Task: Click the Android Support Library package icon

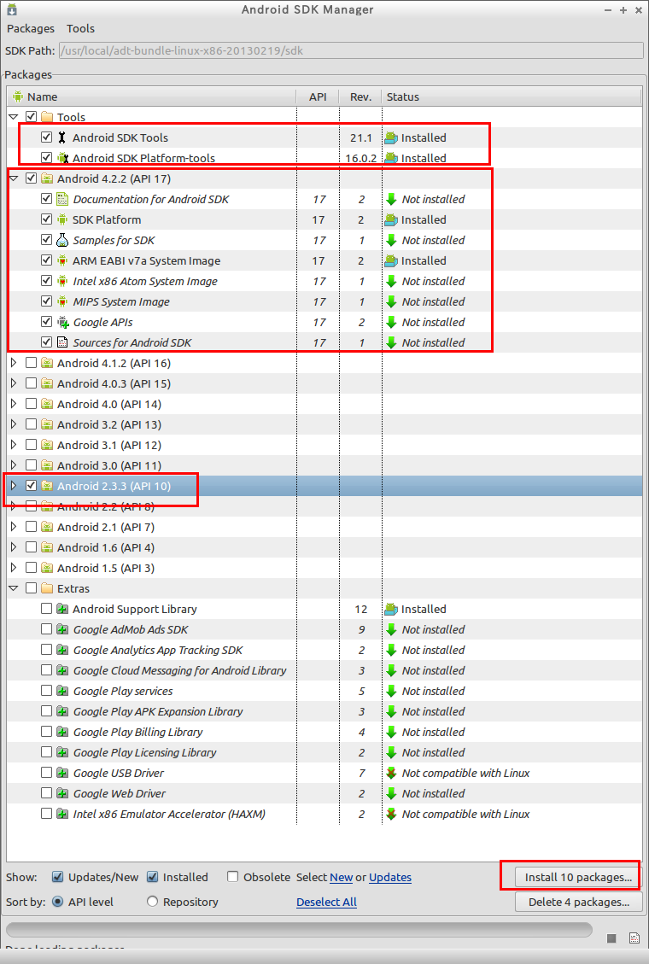Action: click(x=62, y=610)
